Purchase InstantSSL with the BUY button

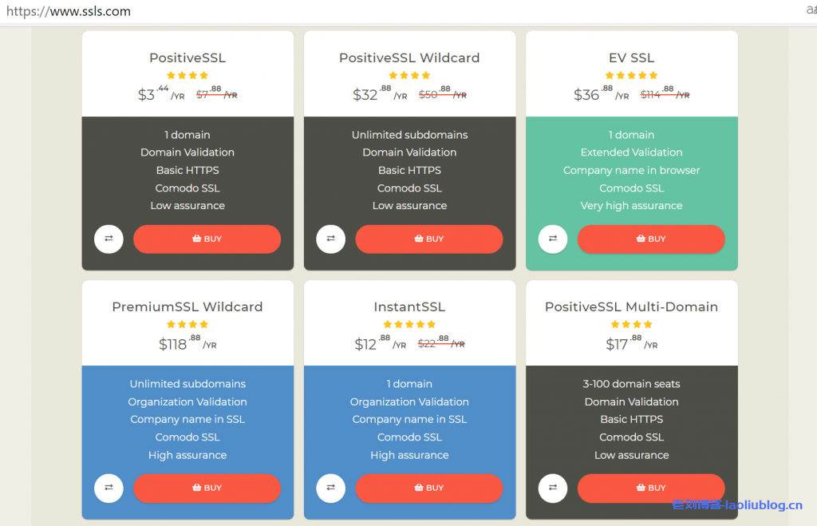(x=428, y=488)
